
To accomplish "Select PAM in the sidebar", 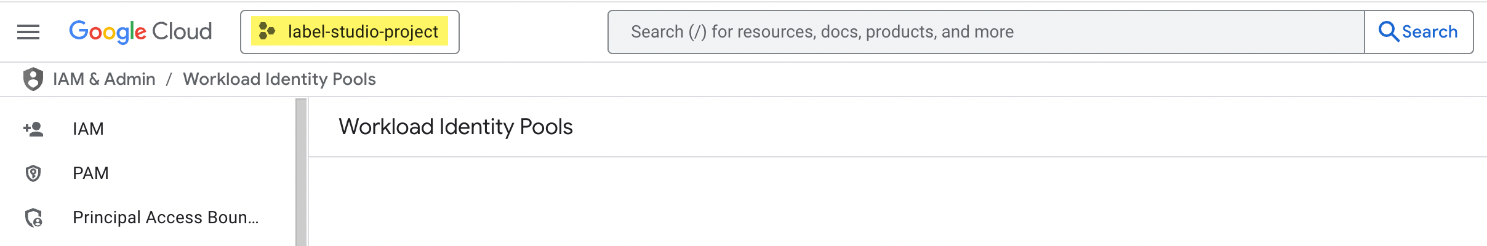I will click(90, 173).
